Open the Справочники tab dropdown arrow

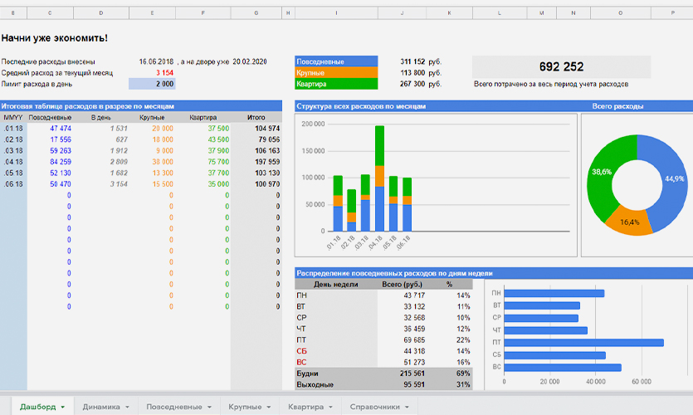[x=407, y=408]
